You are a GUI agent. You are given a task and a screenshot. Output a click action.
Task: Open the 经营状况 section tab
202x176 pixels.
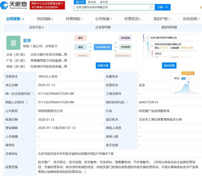click(x=132, y=19)
